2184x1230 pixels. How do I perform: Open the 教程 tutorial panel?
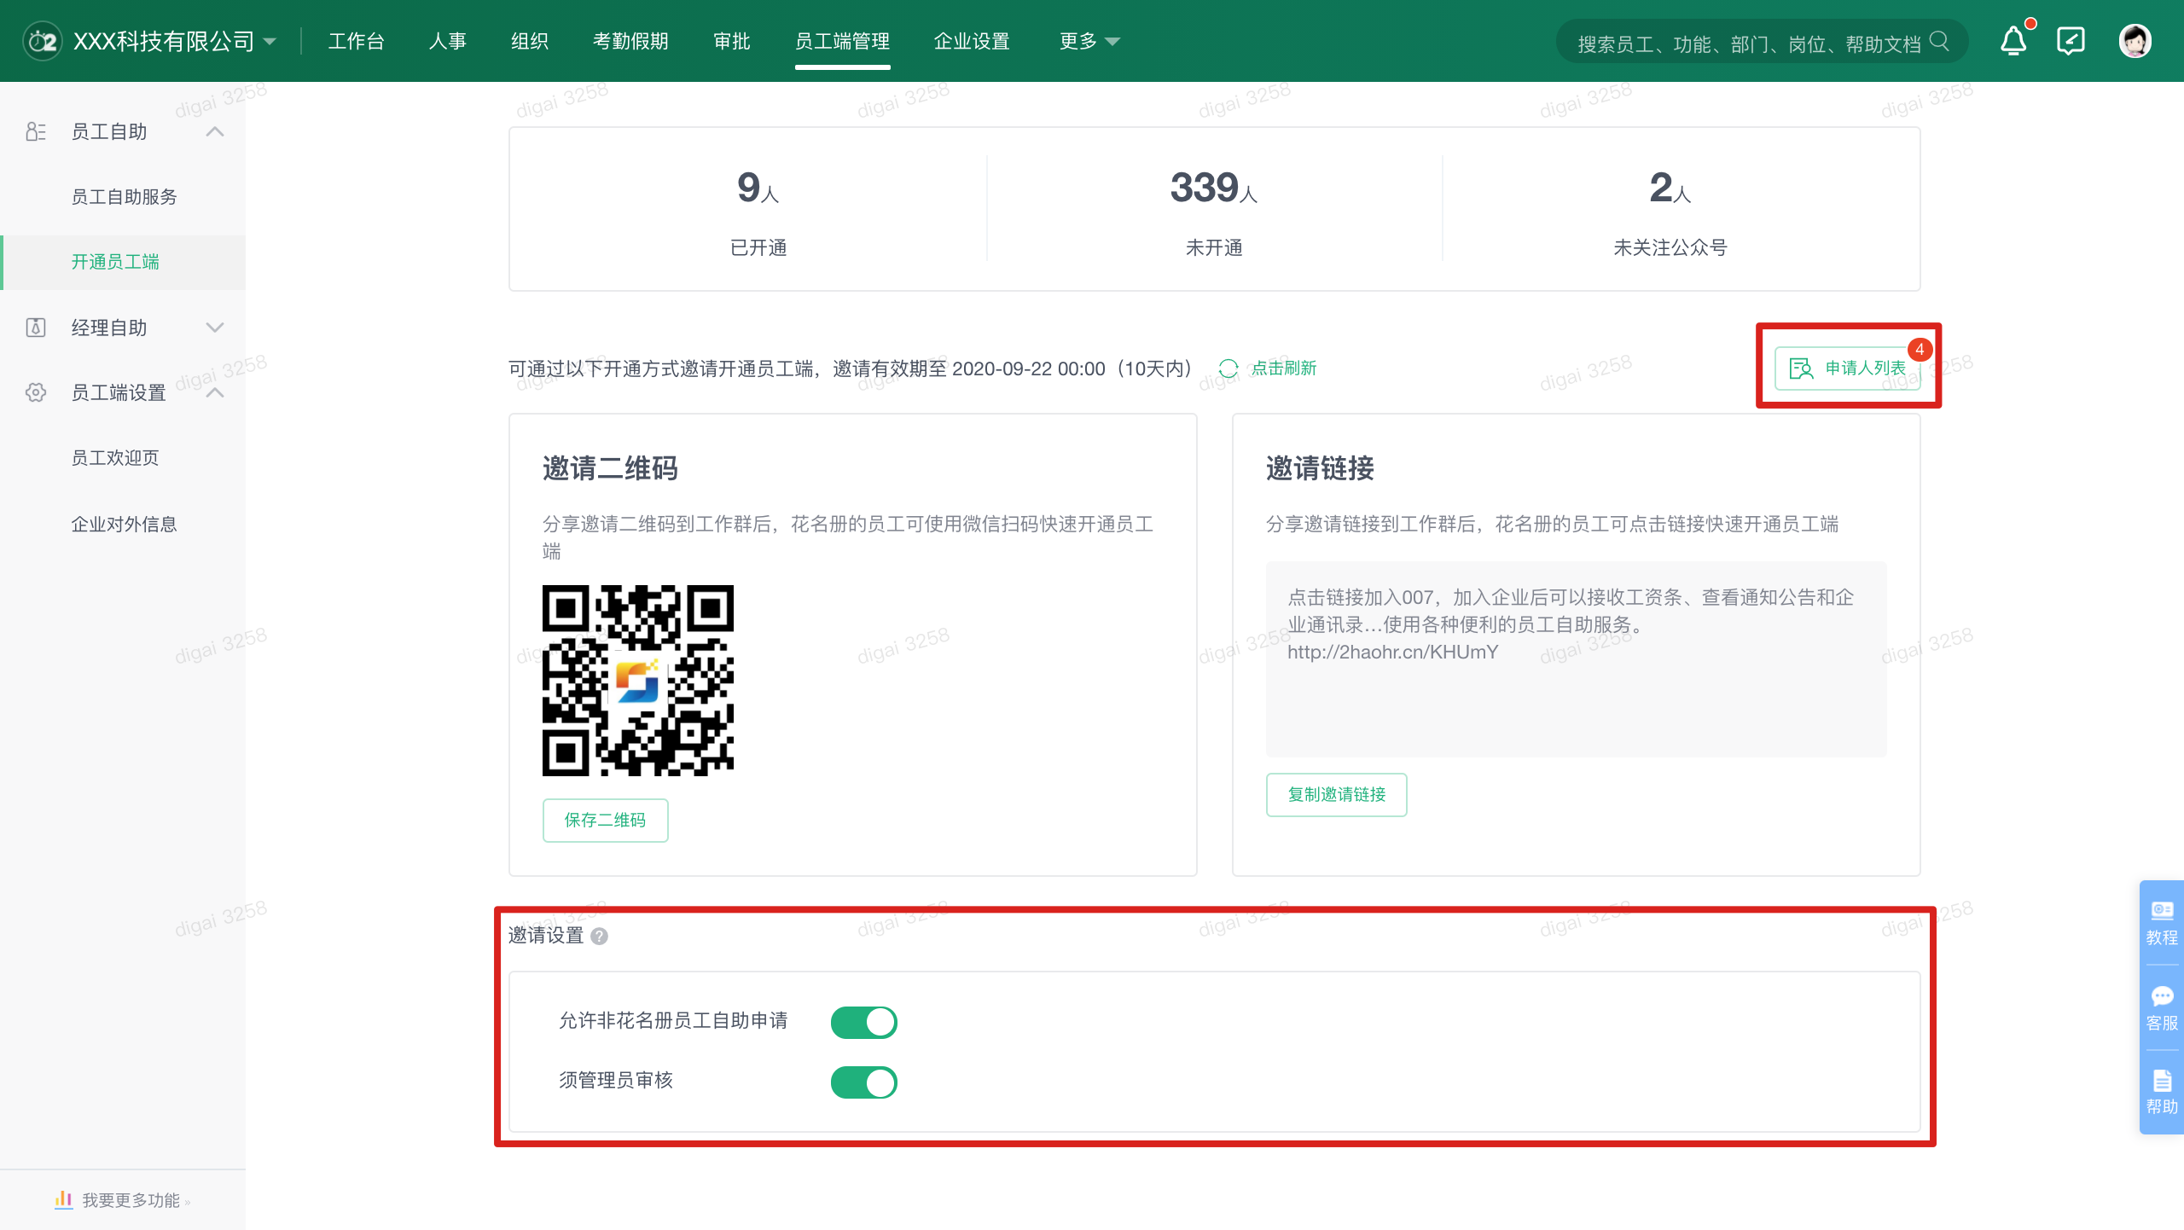click(x=2162, y=923)
